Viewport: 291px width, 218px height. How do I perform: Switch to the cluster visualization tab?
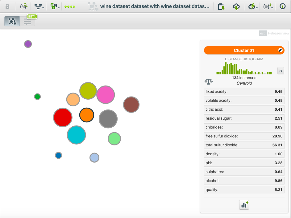click(12, 21)
